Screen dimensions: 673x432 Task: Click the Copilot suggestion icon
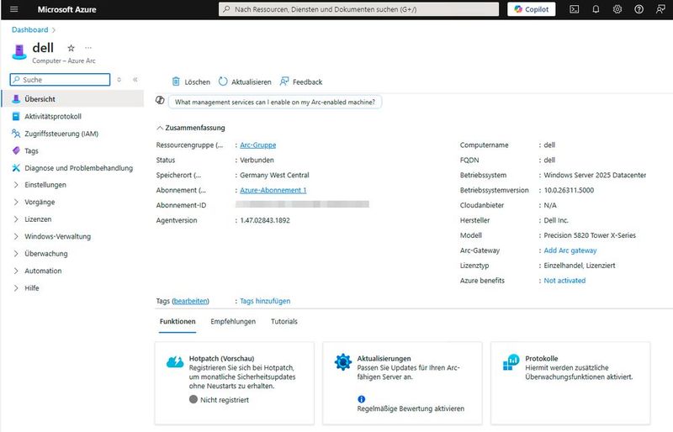coord(160,100)
